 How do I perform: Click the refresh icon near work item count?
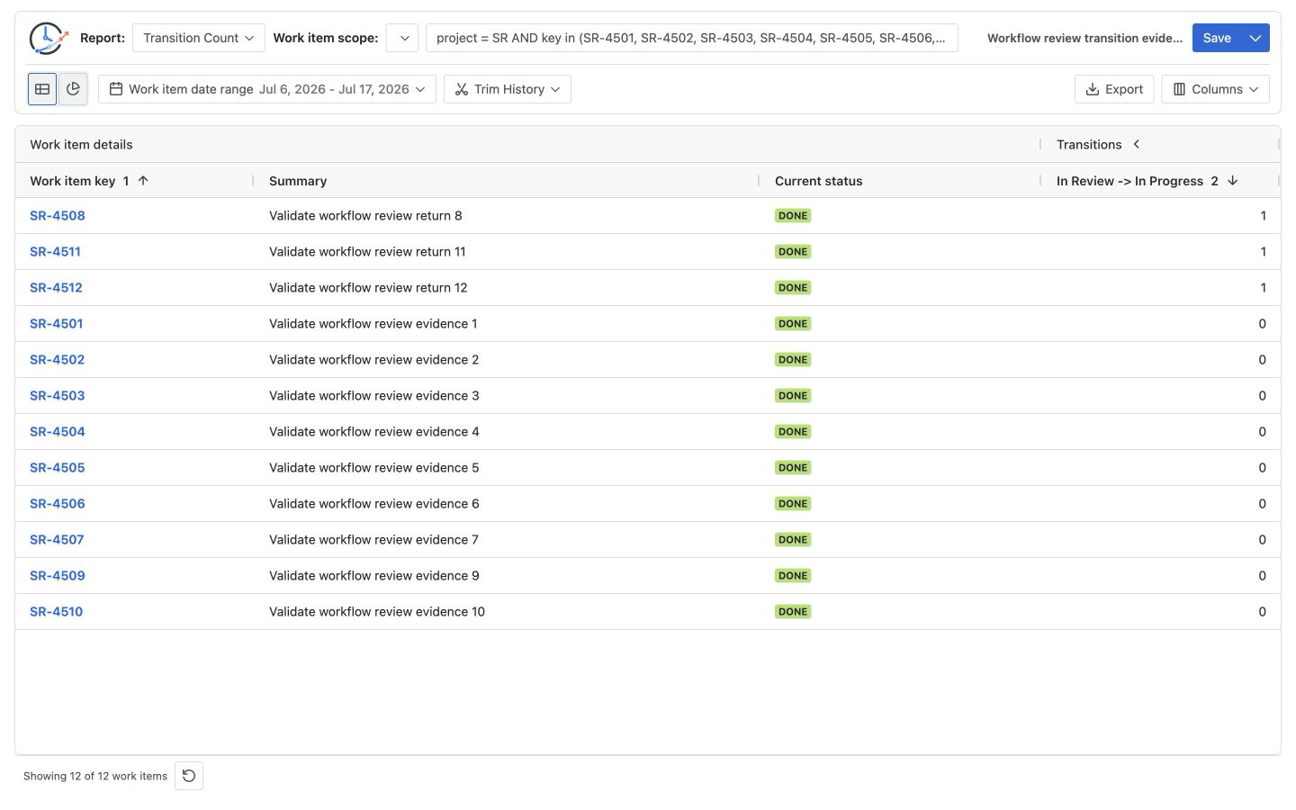[189, 776]
